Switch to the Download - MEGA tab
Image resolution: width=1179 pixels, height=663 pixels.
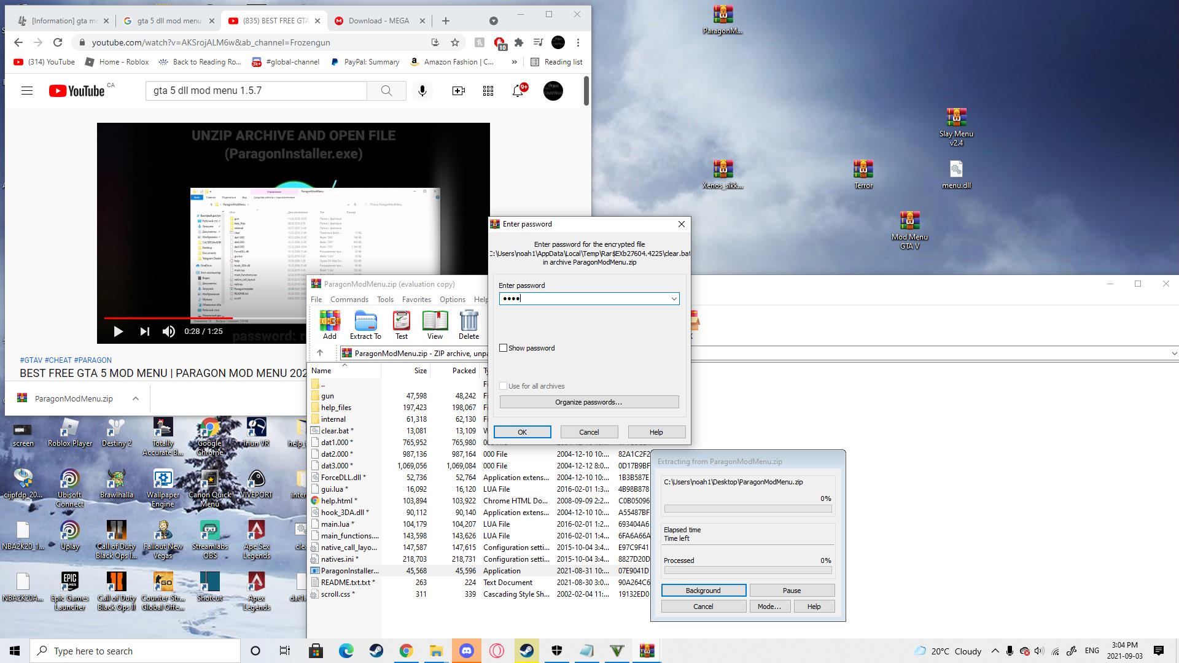click(378, 21)
